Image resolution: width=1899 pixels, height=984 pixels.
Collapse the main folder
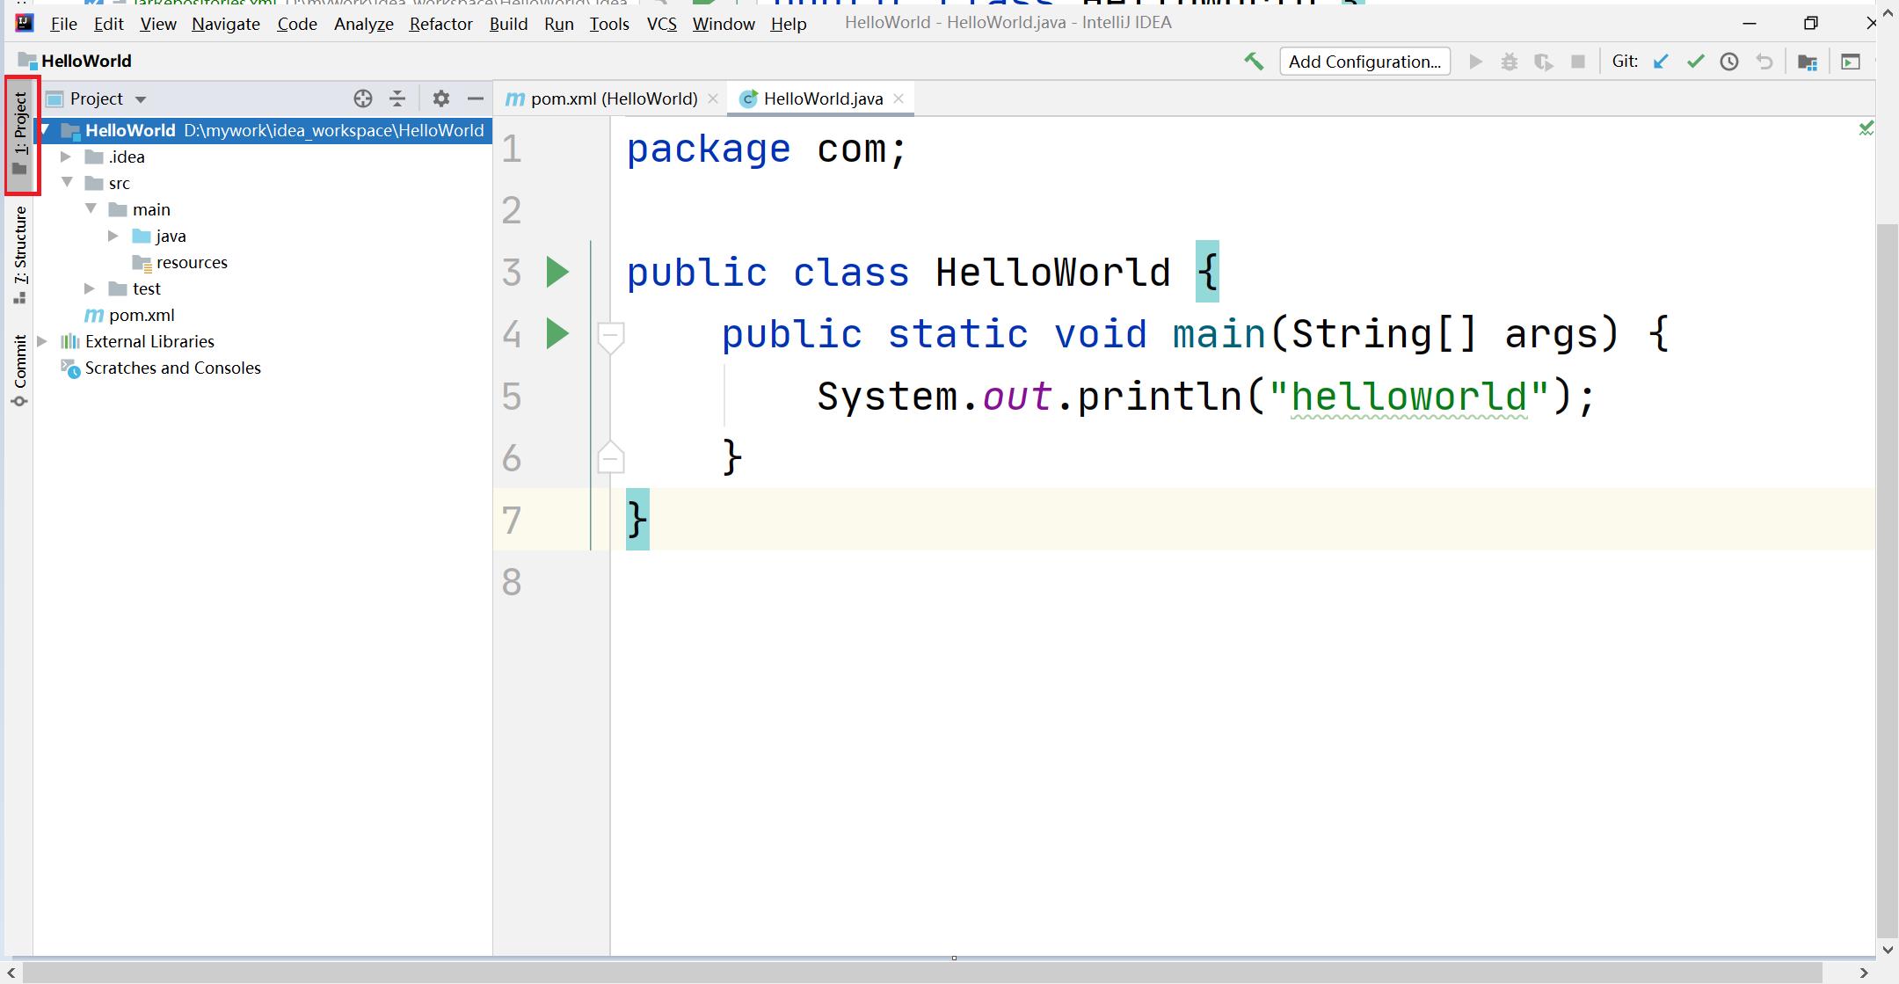pos(91,209)
